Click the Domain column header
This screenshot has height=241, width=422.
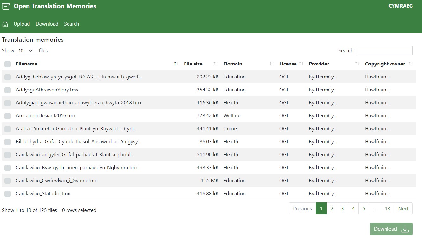coord(233,64)
